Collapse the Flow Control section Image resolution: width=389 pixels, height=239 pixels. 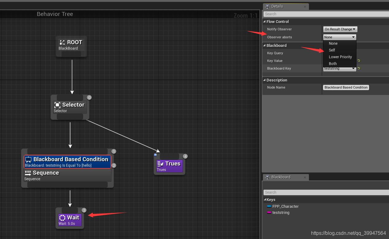[x=265, y=22]
